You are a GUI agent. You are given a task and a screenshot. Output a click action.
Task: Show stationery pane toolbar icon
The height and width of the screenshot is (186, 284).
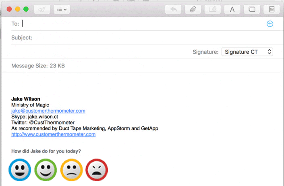coord(272,9)
